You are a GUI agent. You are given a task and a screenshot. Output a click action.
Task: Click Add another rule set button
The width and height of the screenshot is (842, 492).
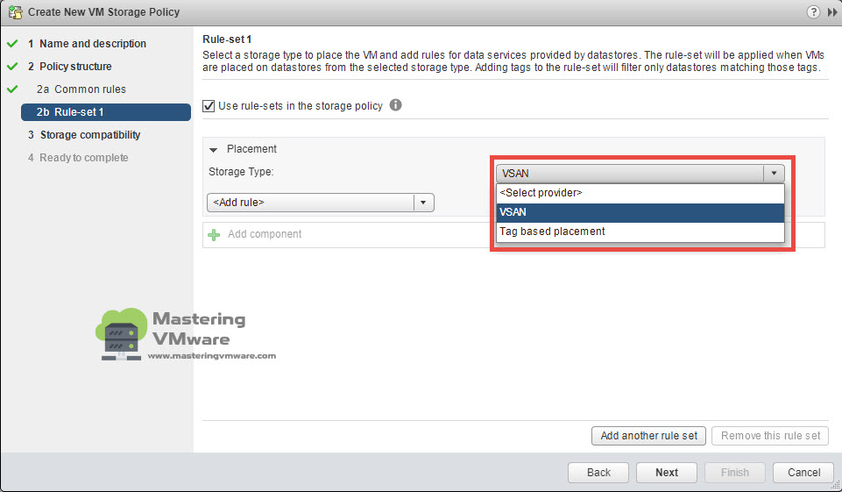[x=648, y=436]
